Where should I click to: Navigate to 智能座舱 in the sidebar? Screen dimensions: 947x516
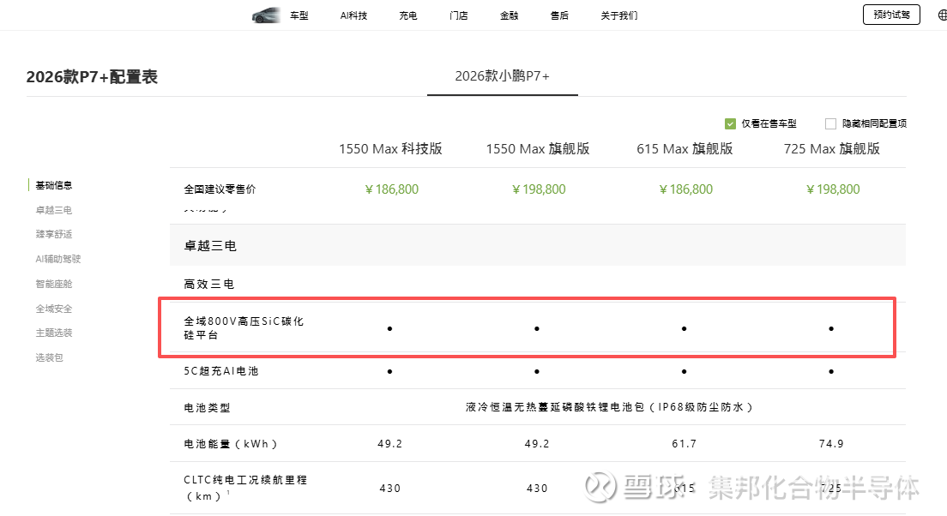(x=54, y=284)
